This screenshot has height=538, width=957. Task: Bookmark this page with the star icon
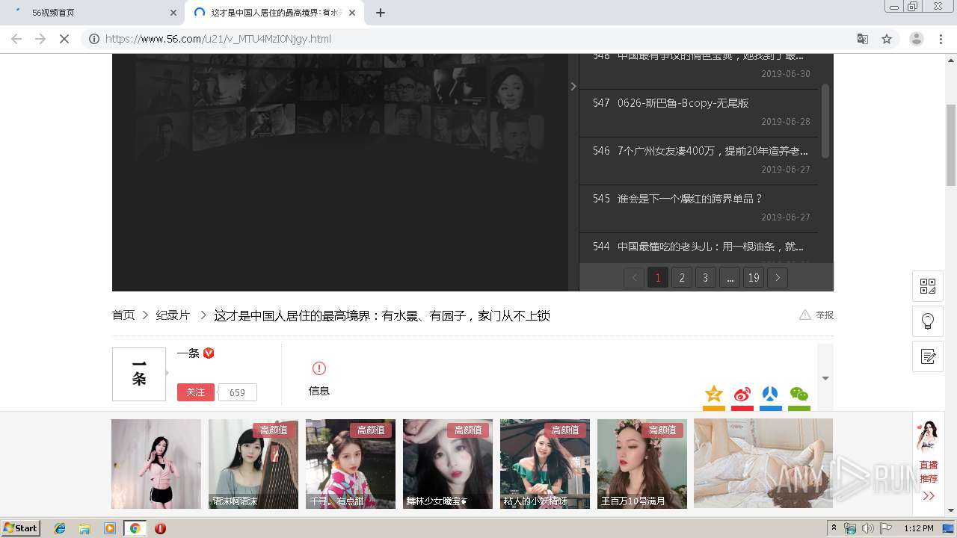[x=887, y=39]
